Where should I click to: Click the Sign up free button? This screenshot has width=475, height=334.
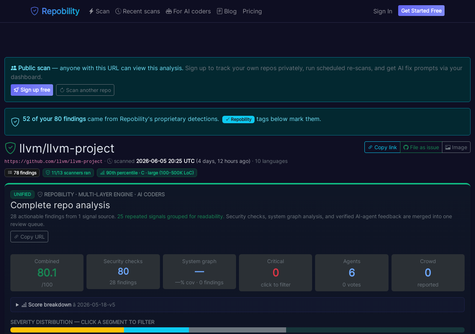coord(32,90)
